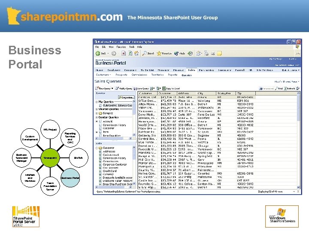Open the Reports sub-page link

coord(173,75)
